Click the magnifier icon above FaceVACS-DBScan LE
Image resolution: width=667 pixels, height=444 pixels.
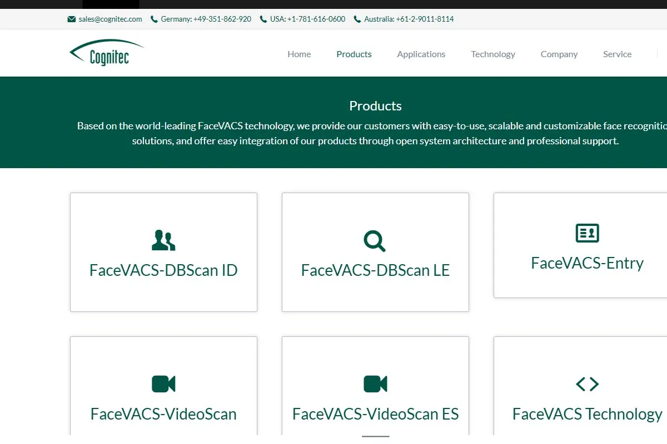click(x=375, y=241)
